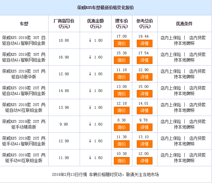Select model name 荣威RX5 2019款 20T 两驱手动精英版

coord(24,124)
